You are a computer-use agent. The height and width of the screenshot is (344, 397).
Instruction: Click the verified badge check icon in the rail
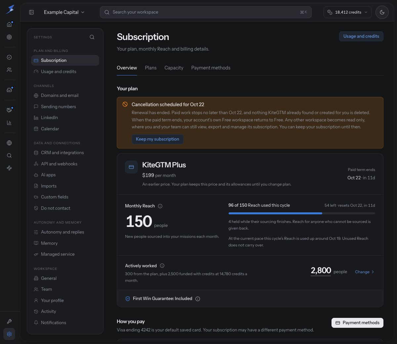tap(9, 57)
